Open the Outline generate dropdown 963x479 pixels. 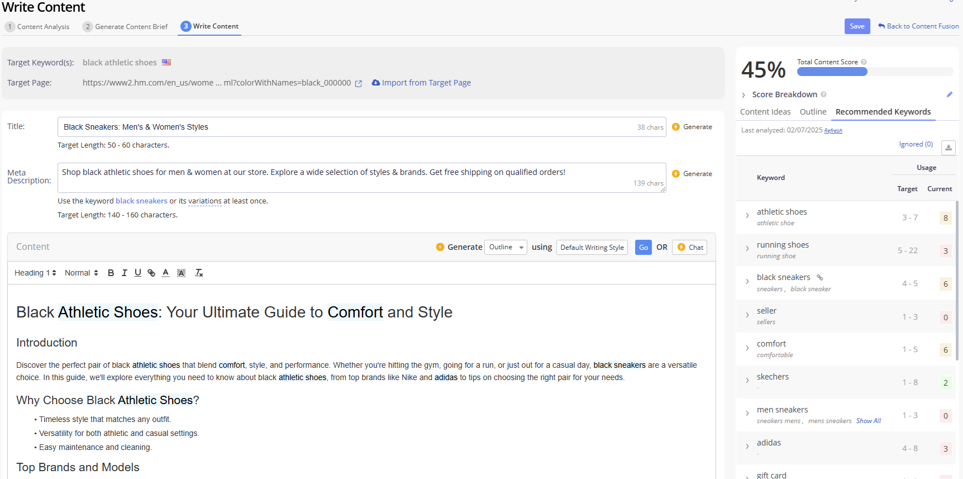click(505, 247)
